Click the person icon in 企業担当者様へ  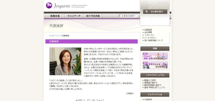[119, 16]
